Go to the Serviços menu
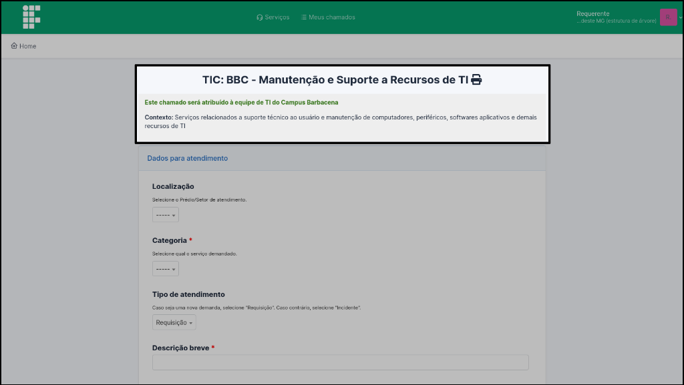The width and height of the screenshot is (684, 385). pyautogui.click(x=277, y=17)
